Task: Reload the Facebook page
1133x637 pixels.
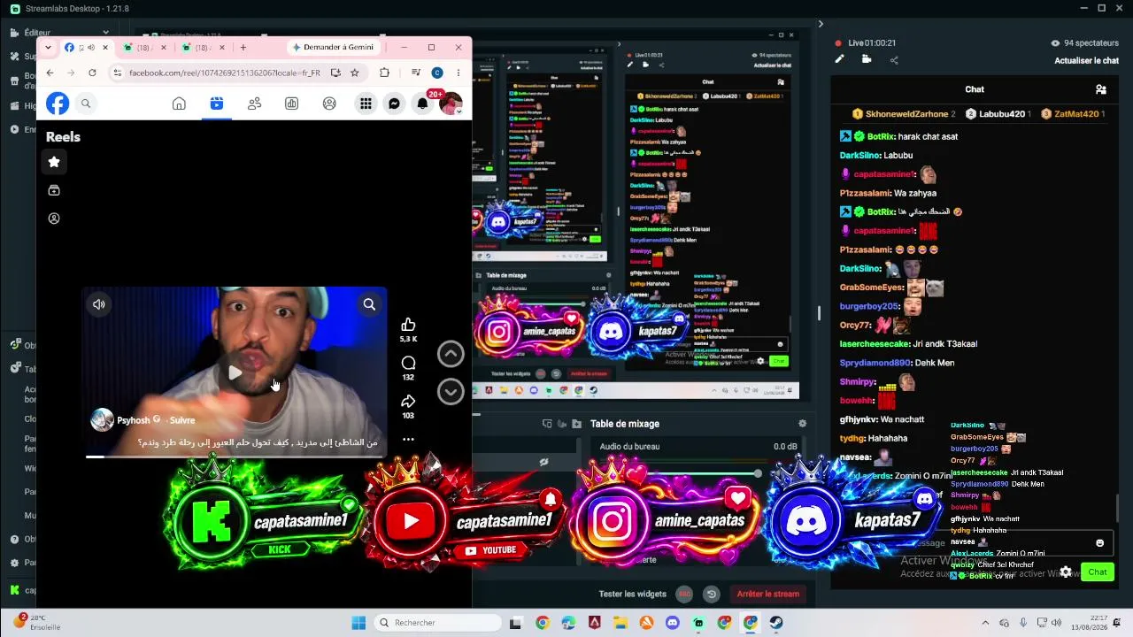Action: tap(92, 73)
